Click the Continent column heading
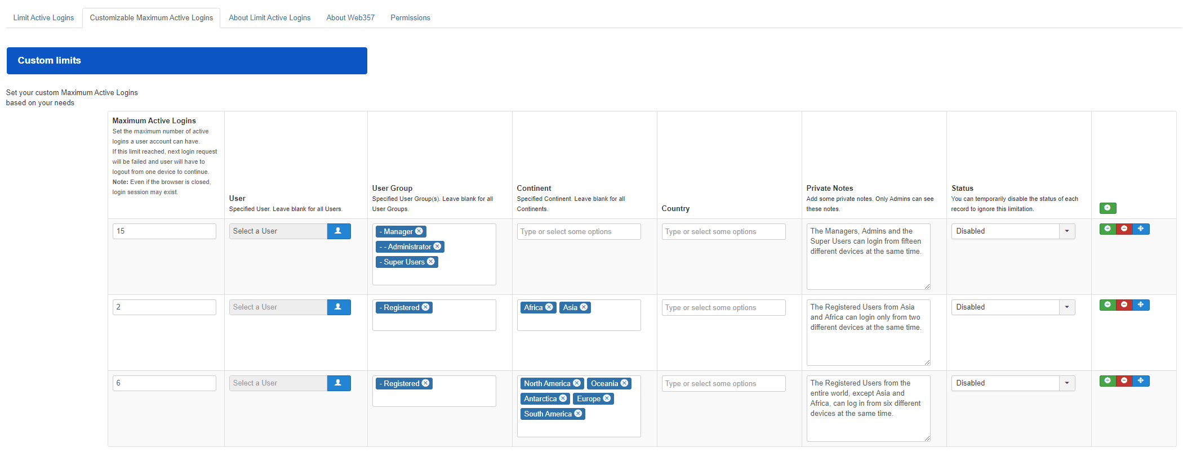The image size is (1183, 457). click(x=533, y=188)
